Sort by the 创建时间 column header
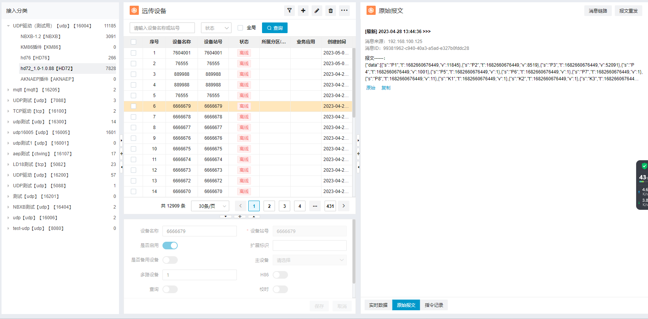 337,42
